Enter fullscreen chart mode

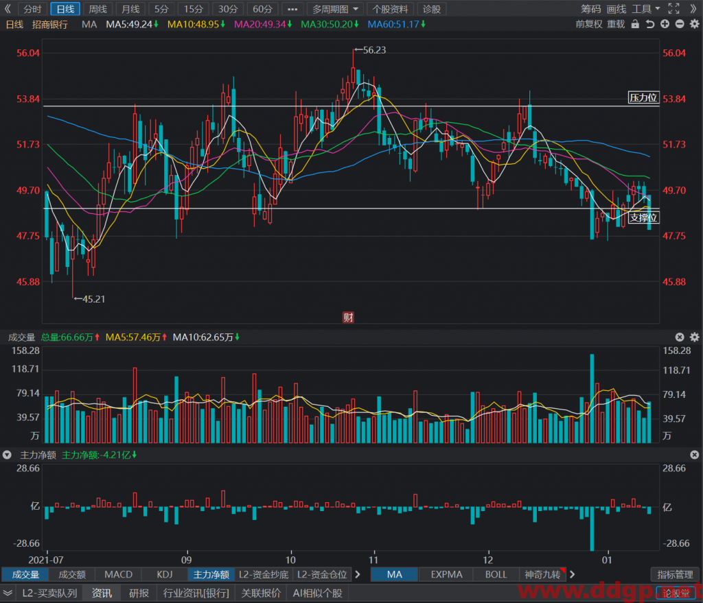pyautogui.click(x=674, y=9)
